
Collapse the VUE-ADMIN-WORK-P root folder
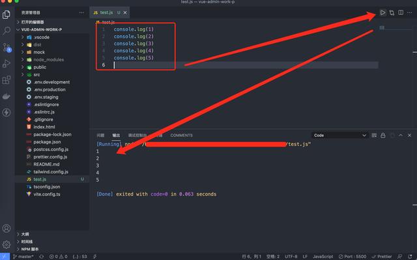(x=52, y=29)
